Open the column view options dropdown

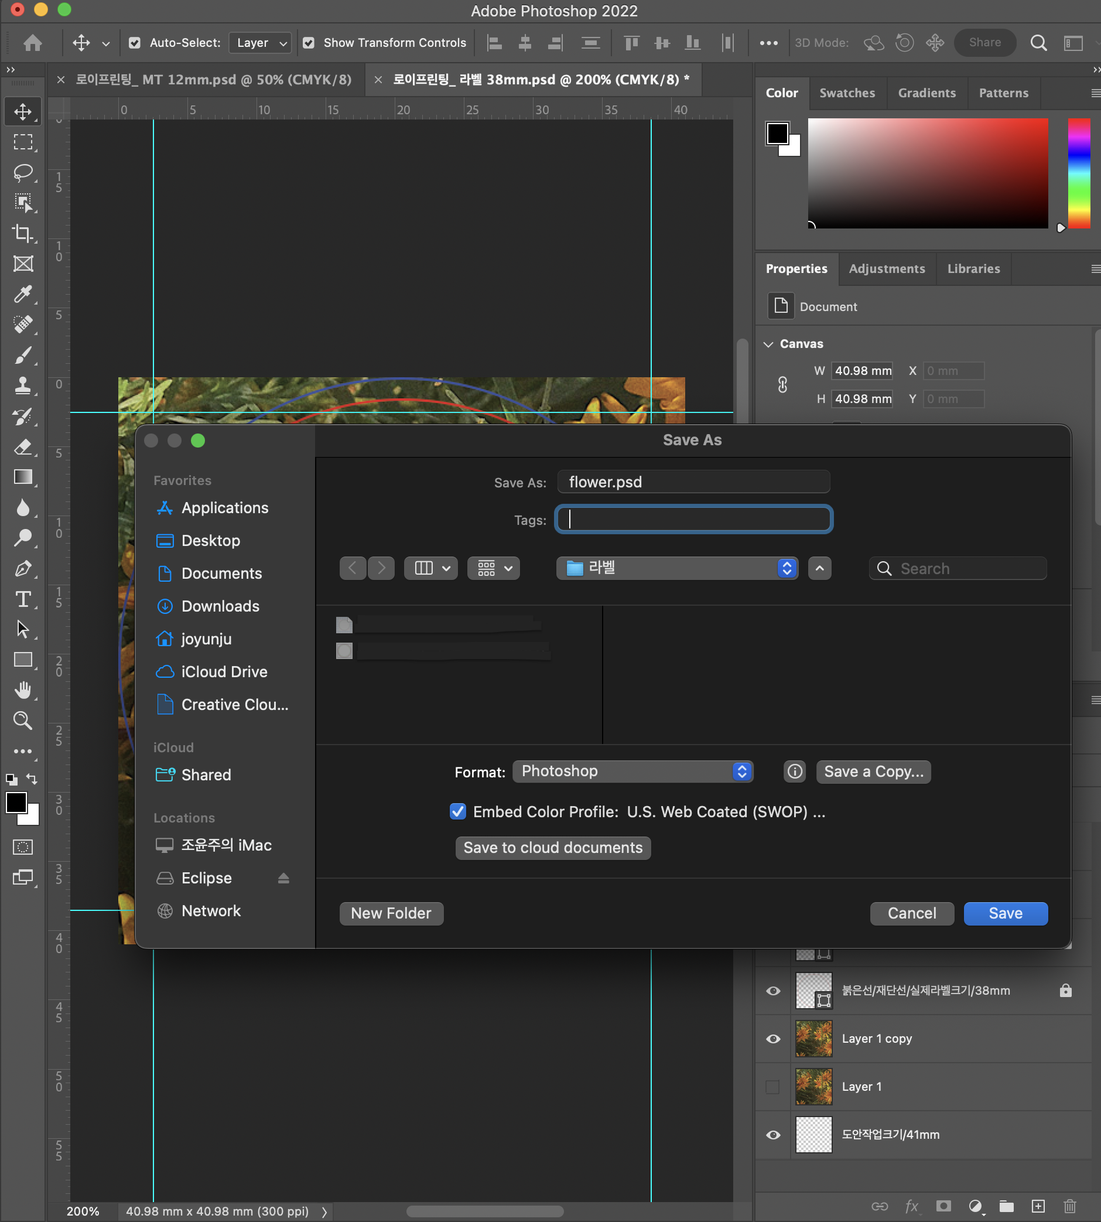click(x=430, y=568)
